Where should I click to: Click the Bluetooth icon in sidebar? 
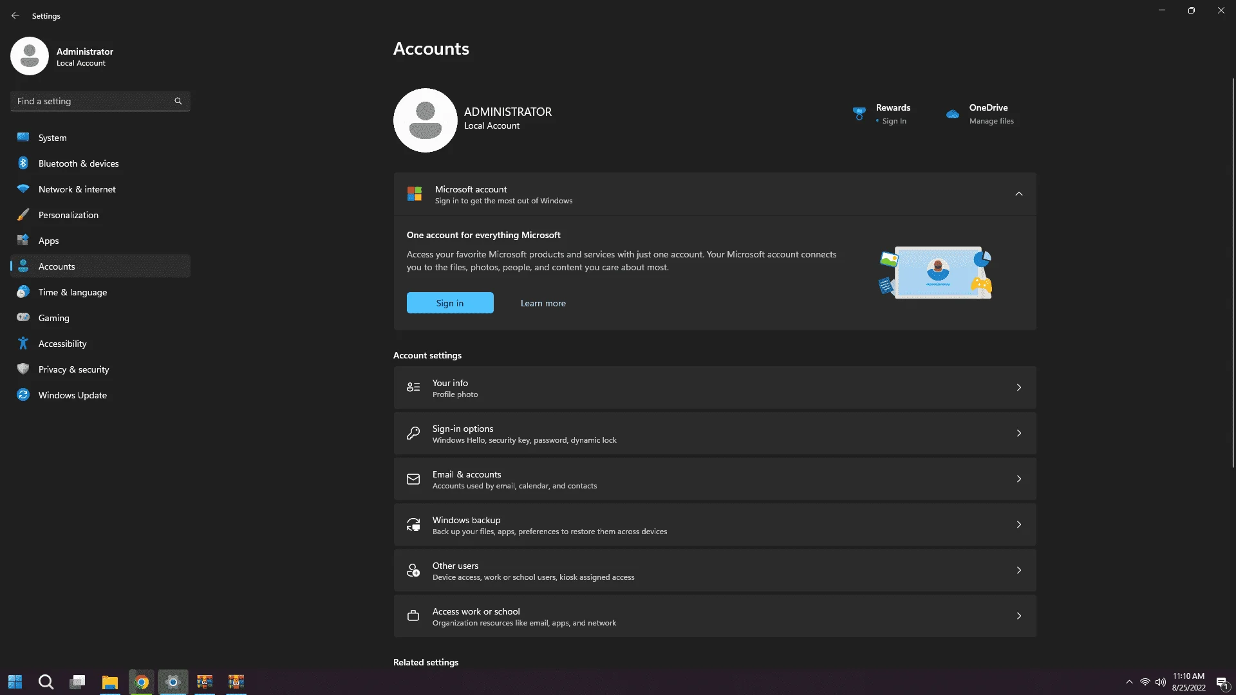23,163
